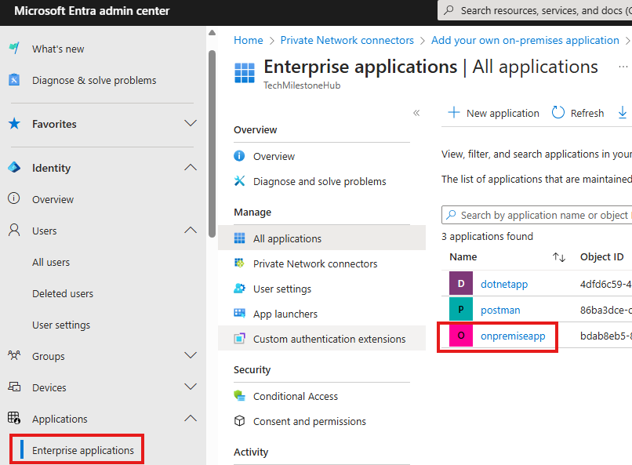Click the Conditional Access shield icon
This screenshot has width=632, height=465.
[x=239, y=396]
